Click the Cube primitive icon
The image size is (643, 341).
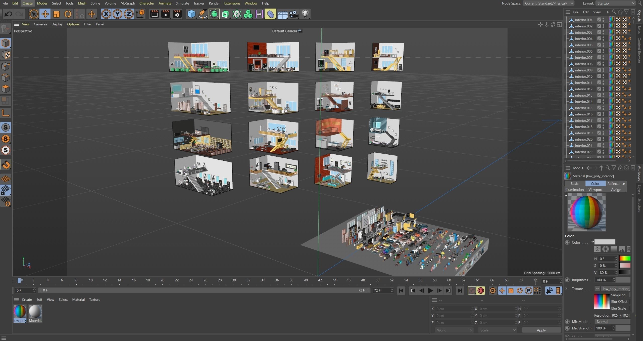191,14
